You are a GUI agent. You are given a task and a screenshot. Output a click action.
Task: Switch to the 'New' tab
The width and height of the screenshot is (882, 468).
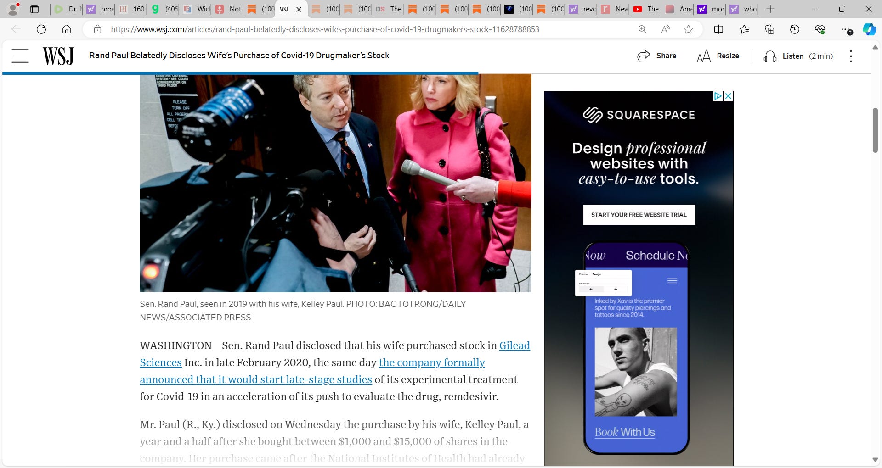[614, 9]
